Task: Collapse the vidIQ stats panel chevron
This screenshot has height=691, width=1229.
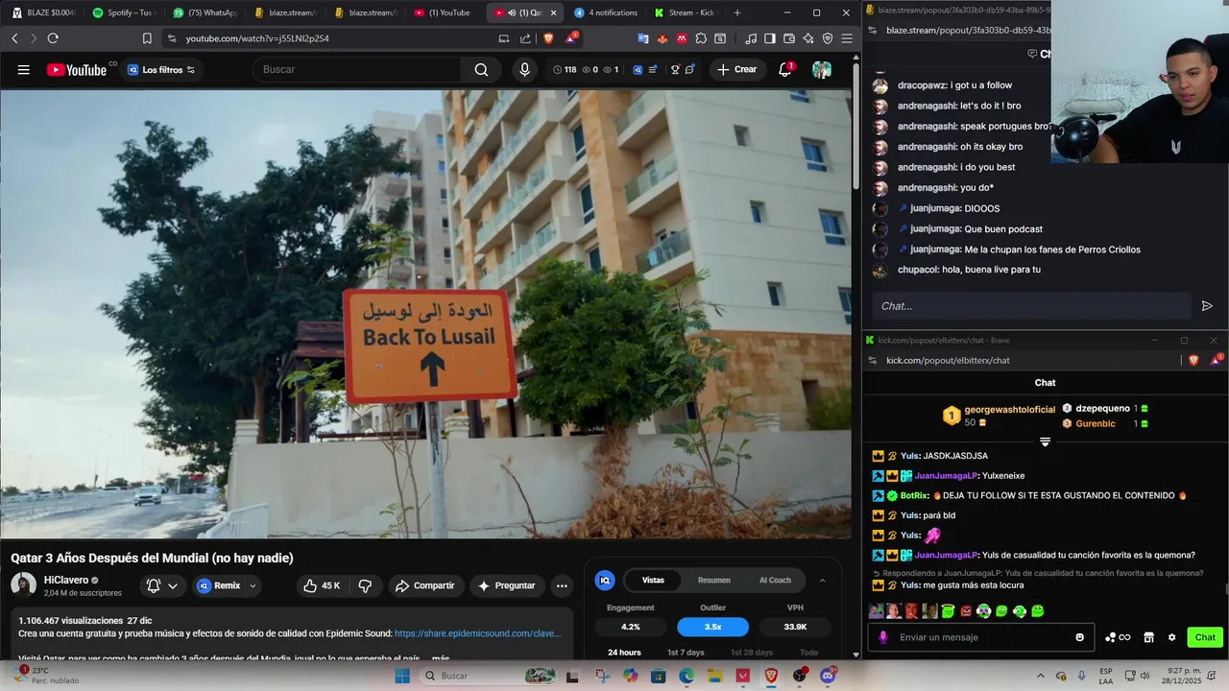Action: [822, 580]
